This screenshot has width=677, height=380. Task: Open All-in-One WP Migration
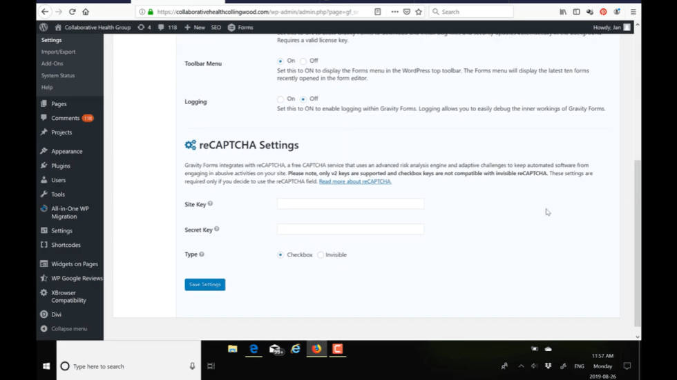(70, 212)
